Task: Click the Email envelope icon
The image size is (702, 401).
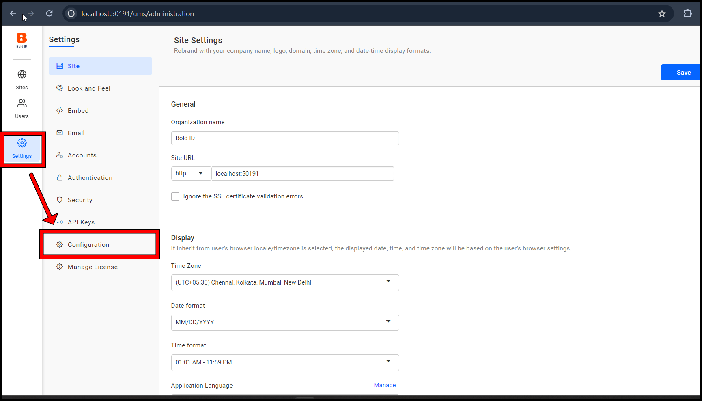Action: [x=60, y=133]
